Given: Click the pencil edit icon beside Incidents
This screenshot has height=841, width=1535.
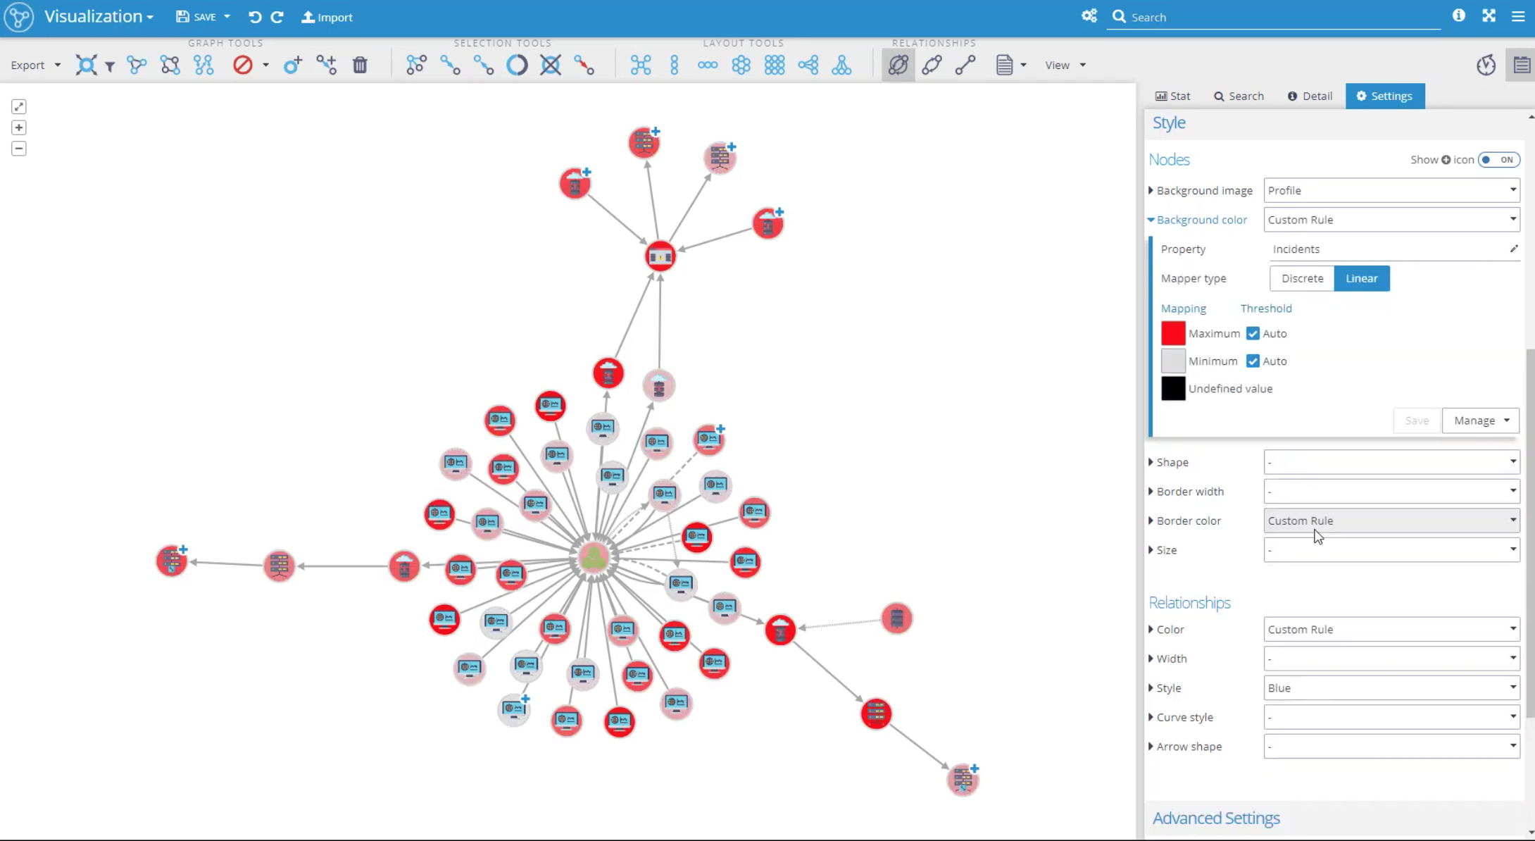Looking at the screenshot, I should coord(1514,249).
